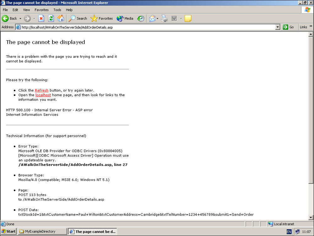Expand the Back button history dropdown
314x236 pixels.
tap(20, 19)
